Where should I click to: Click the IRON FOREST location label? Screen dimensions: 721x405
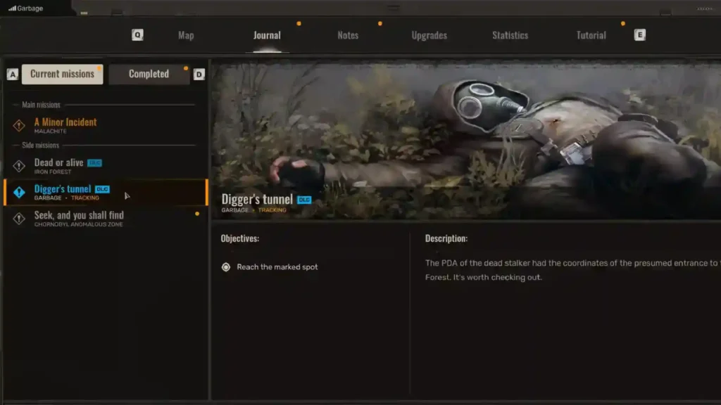pyautogui.click(x=53, y=172)
